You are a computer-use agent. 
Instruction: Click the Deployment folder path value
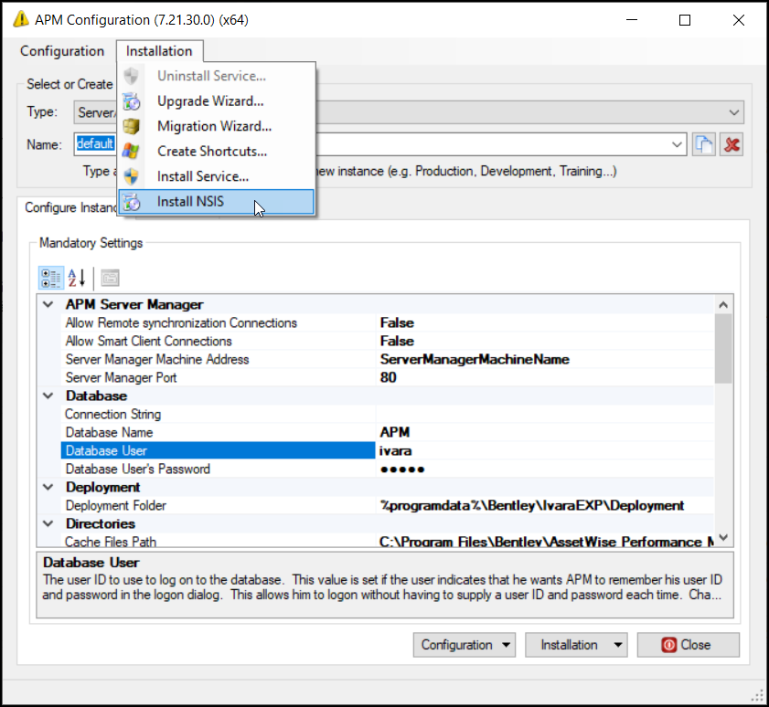click(544, 506)
